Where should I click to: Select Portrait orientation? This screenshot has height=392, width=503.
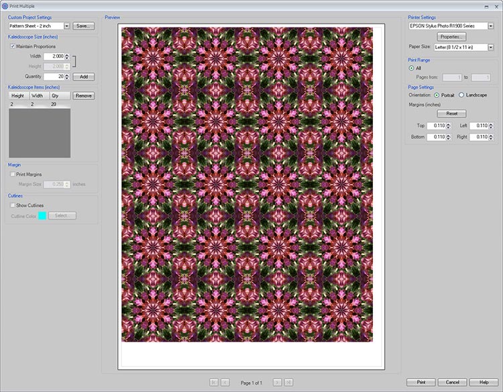[437, 95]
